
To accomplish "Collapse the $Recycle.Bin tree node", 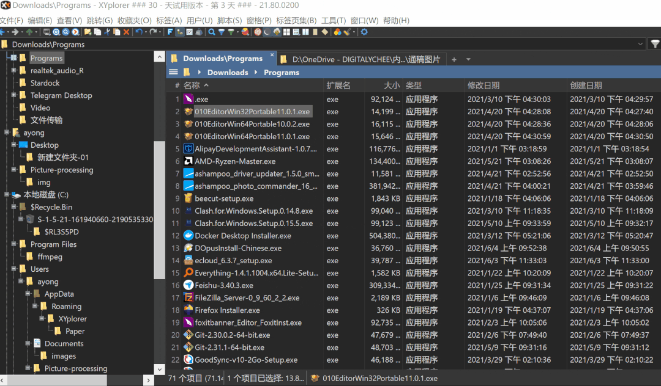I will (14, 206).
